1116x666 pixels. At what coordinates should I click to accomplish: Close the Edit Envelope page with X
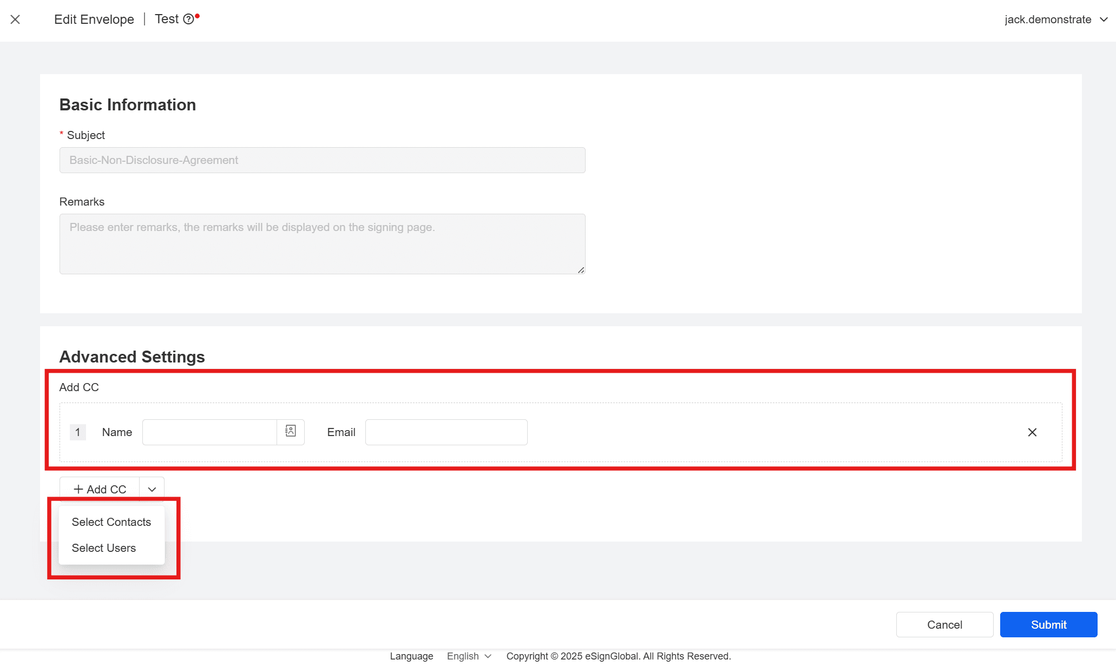click(x=15, y=19)
